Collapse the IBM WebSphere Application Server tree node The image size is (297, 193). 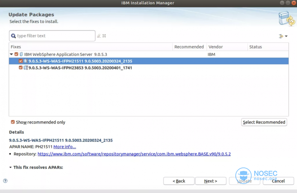pos(11,54)
